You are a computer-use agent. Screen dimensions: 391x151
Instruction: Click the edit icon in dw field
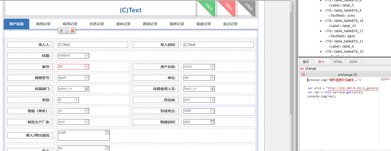pos(212,78)
